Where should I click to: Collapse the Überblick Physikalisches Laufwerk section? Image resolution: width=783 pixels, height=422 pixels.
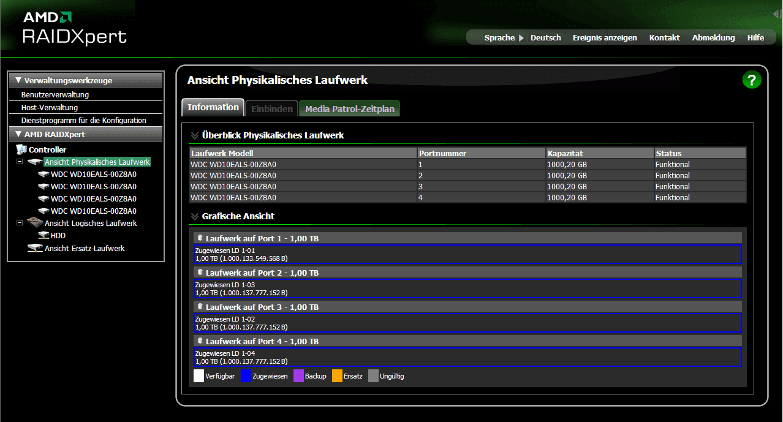click(x=195, y=135)
